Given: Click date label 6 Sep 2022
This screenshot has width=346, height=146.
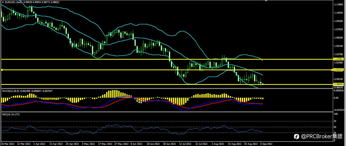Looking at the screenshot, I should tap(266, 144).
